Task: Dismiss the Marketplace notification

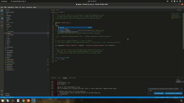Action: (x=181, y=89)
